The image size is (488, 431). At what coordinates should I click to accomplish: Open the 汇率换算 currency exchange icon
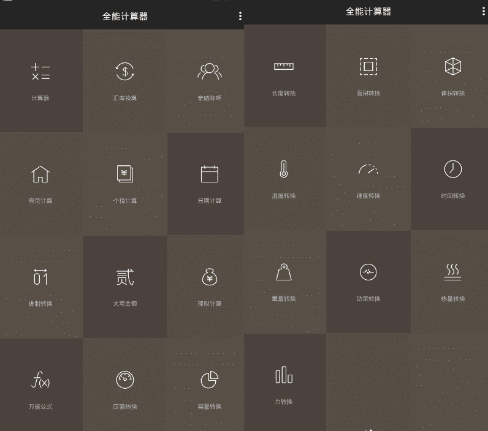pos(125,71)
